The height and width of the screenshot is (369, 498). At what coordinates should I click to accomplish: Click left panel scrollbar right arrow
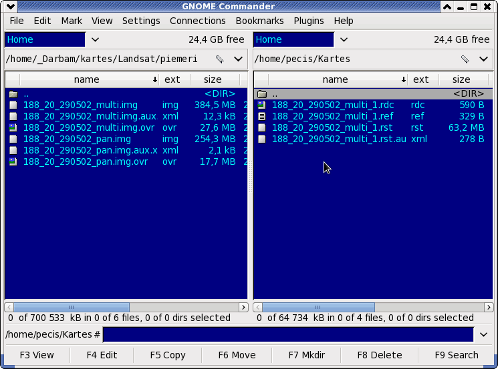(x=243, y=307)
